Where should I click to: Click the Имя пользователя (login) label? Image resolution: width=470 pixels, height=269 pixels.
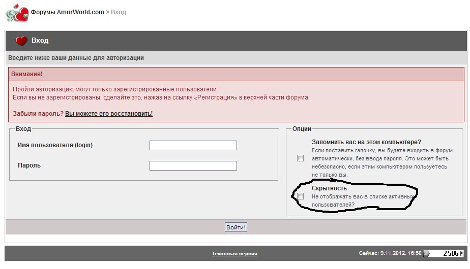[55, 145]
